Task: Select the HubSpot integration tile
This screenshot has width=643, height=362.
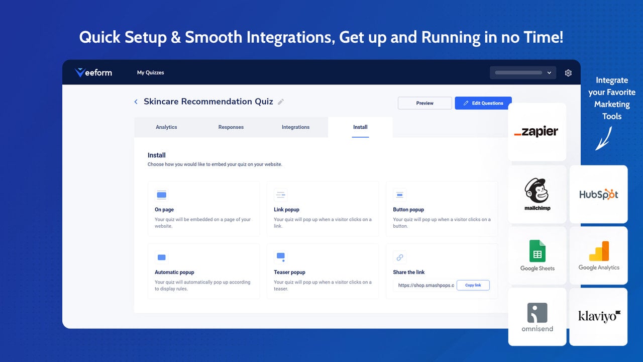Action: click(598, 194)
